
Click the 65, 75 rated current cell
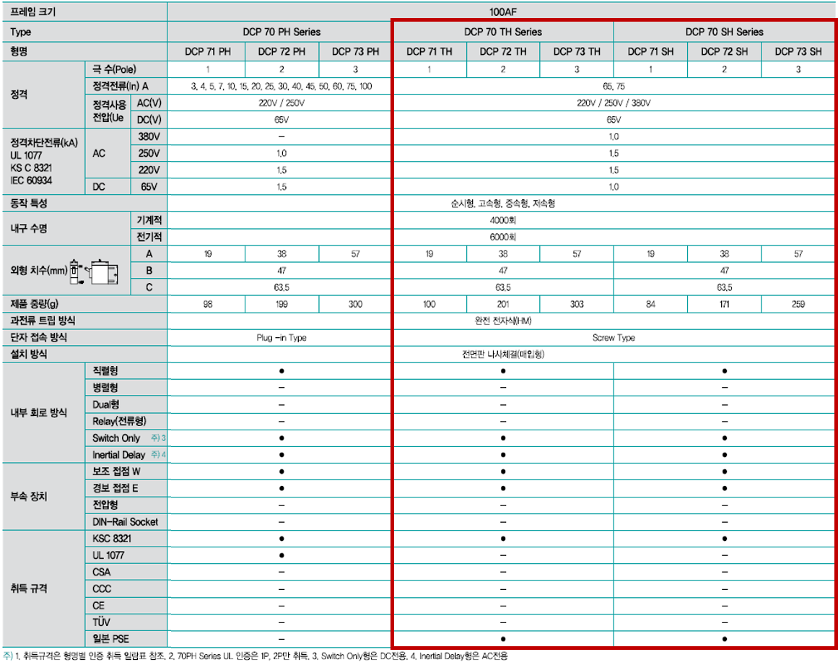(614, 85)
